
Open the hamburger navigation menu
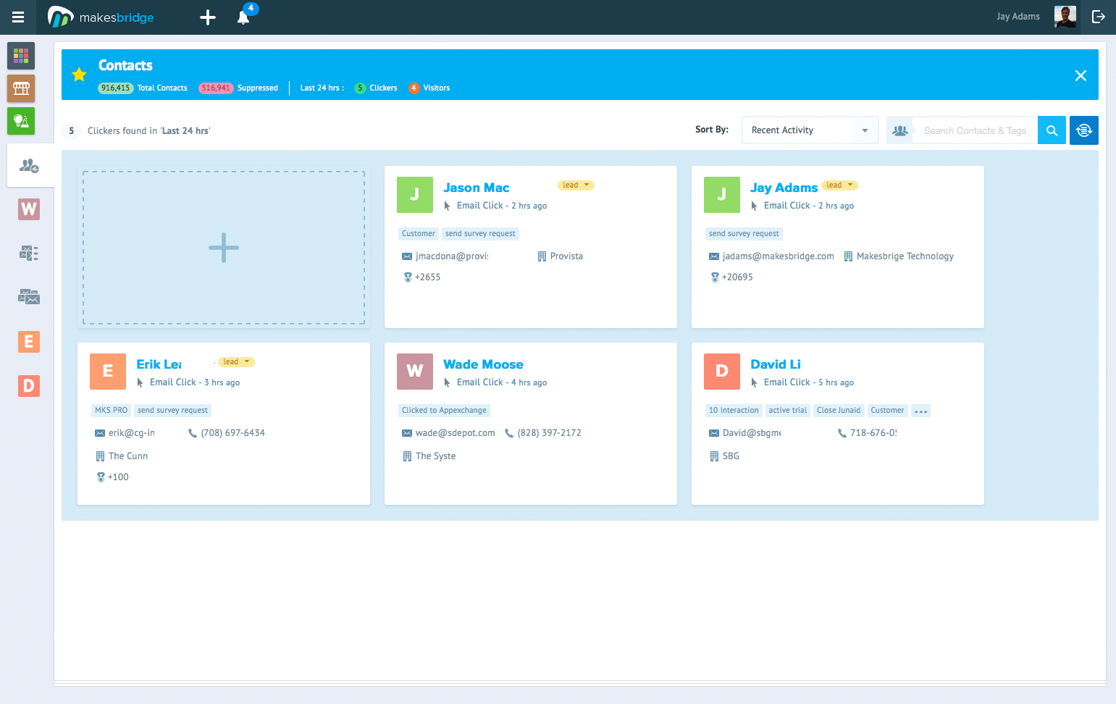18,17
